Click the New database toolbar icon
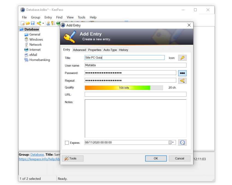Viewport: 232px width, 185px height. click(23, 23)
